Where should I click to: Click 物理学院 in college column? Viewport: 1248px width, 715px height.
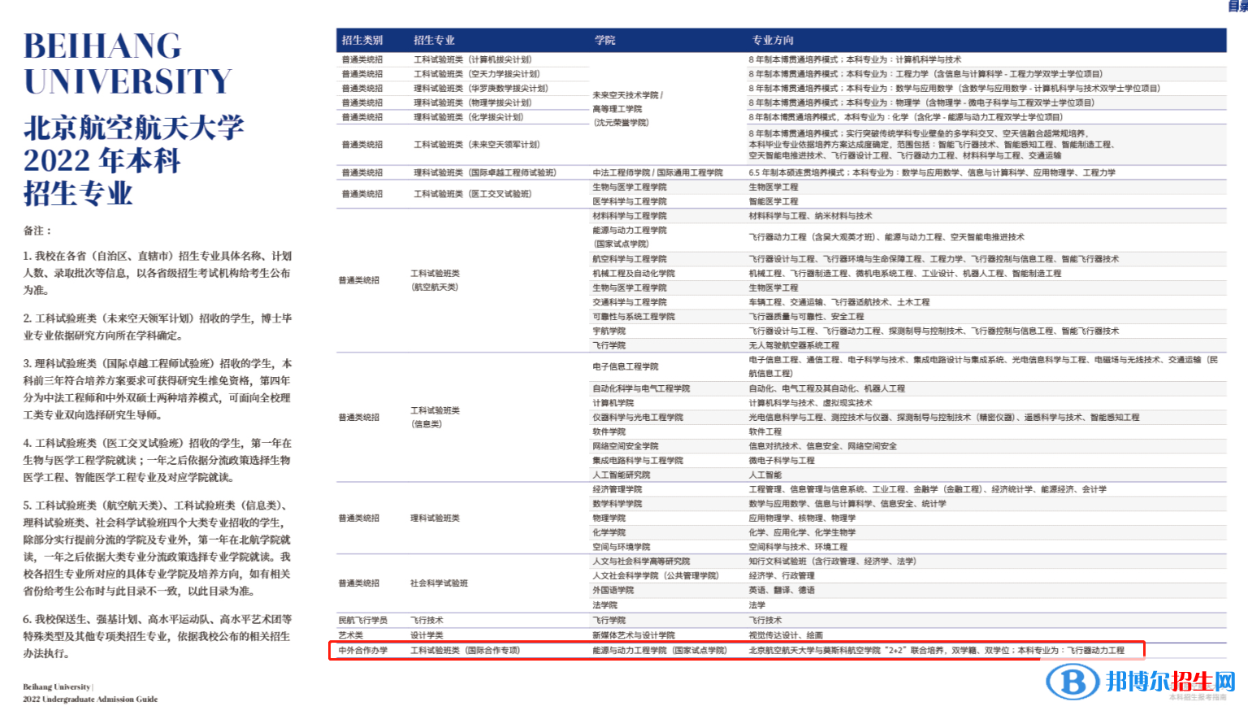609,518
